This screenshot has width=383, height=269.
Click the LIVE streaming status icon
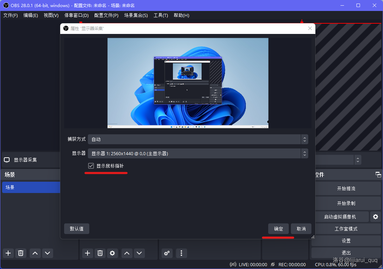[233, 264]
